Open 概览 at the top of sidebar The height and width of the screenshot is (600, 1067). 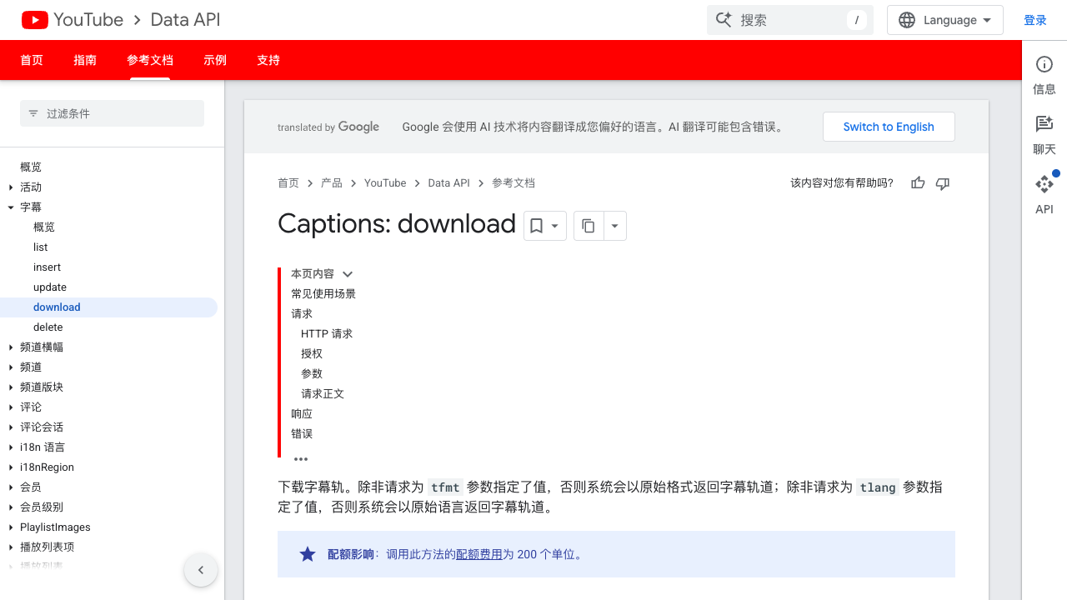[x=31, y=167]
